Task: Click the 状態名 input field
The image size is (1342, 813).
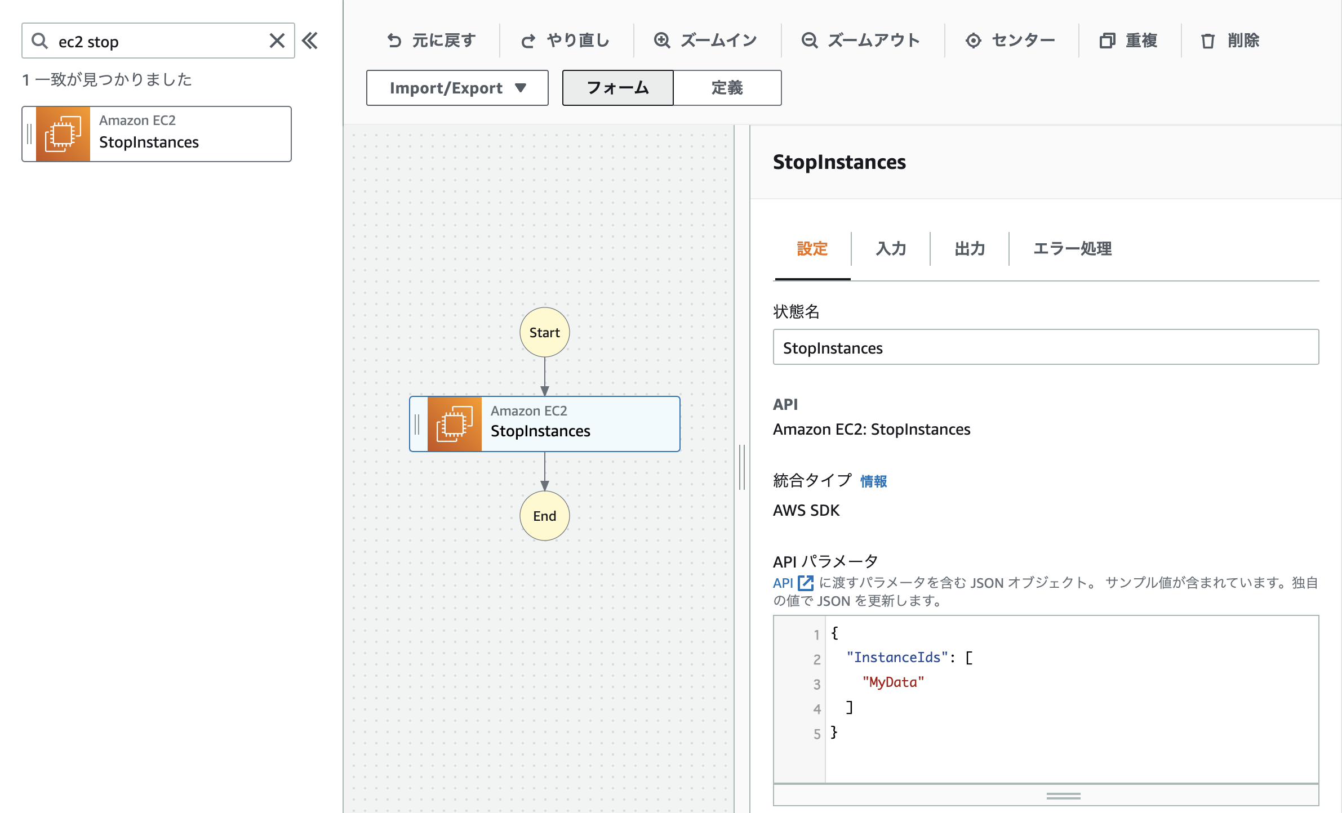Action: 1046,347
